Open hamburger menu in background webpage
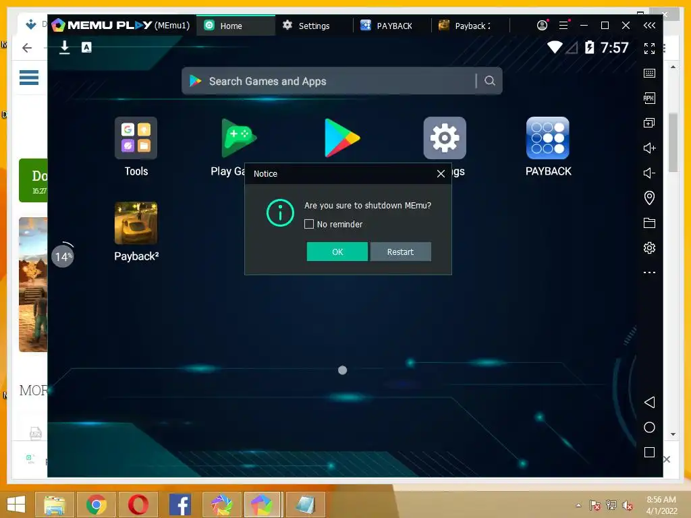Screen dimensions: 691x518 (x=29, y=78)
